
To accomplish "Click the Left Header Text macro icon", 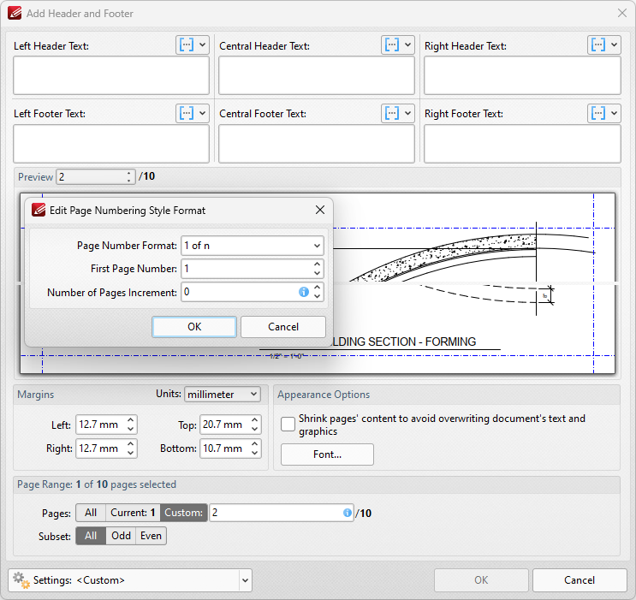I will (186, 45).
